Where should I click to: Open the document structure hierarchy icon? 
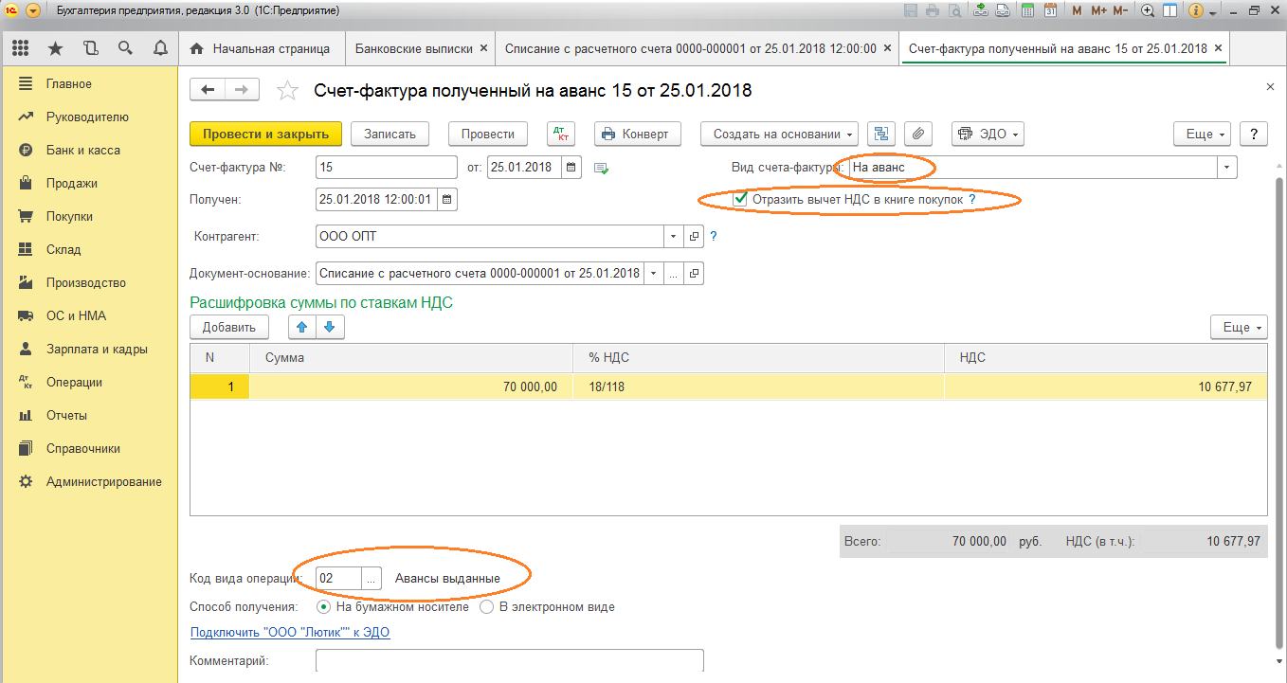click(882, 134)
